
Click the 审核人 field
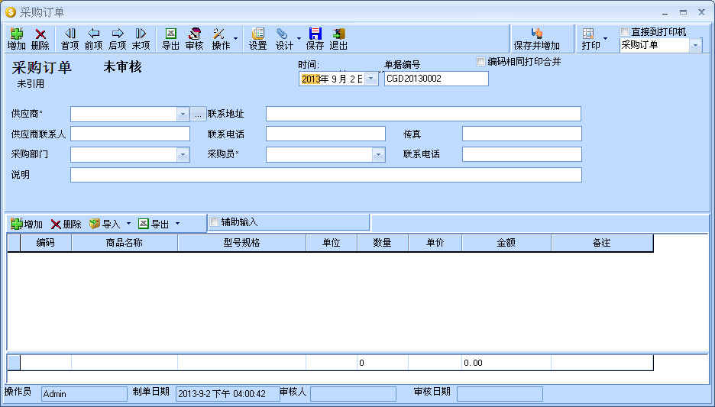click(x=353, y=394)
